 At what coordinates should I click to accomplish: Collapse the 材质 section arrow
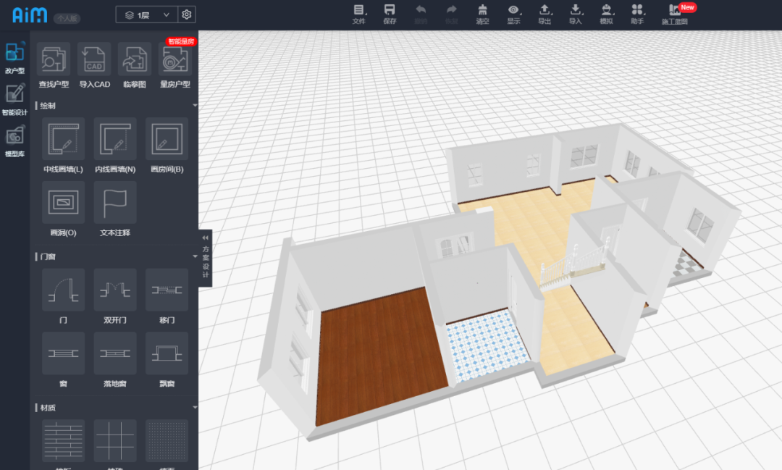pos(195,408)
